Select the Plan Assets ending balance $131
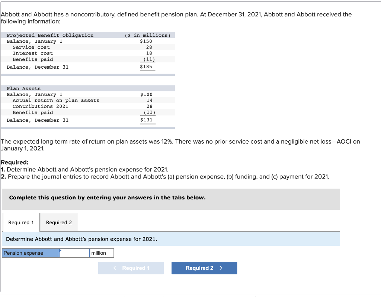 click(147, 120)
